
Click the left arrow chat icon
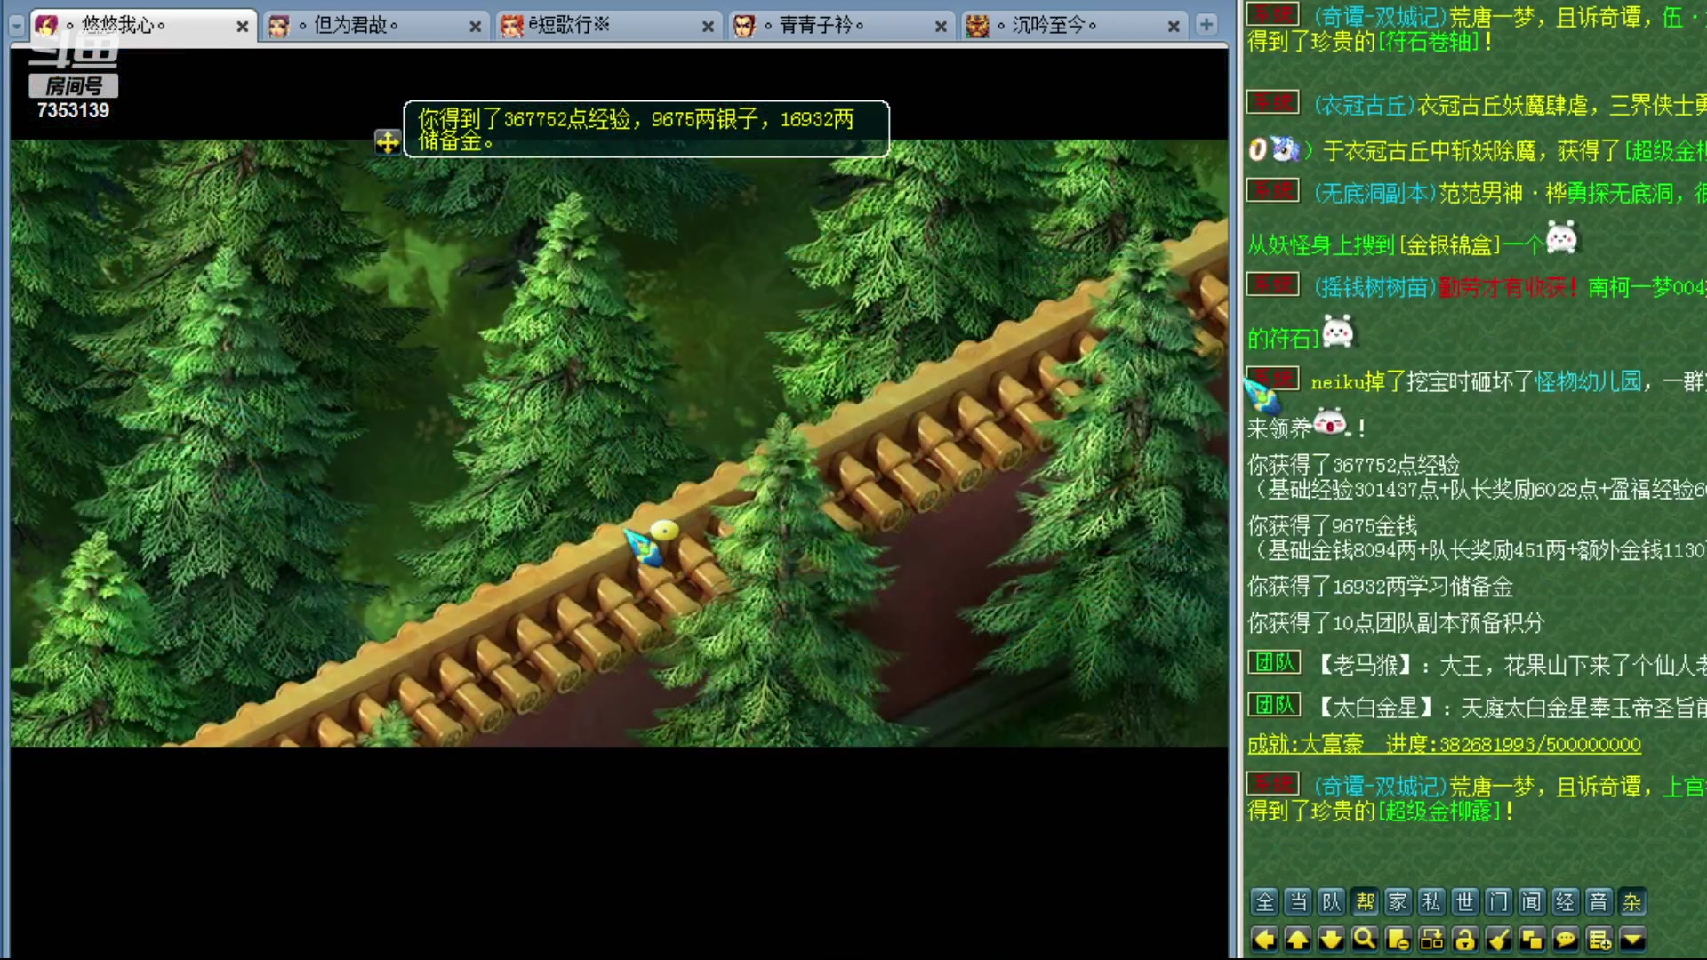point(1264,940)
